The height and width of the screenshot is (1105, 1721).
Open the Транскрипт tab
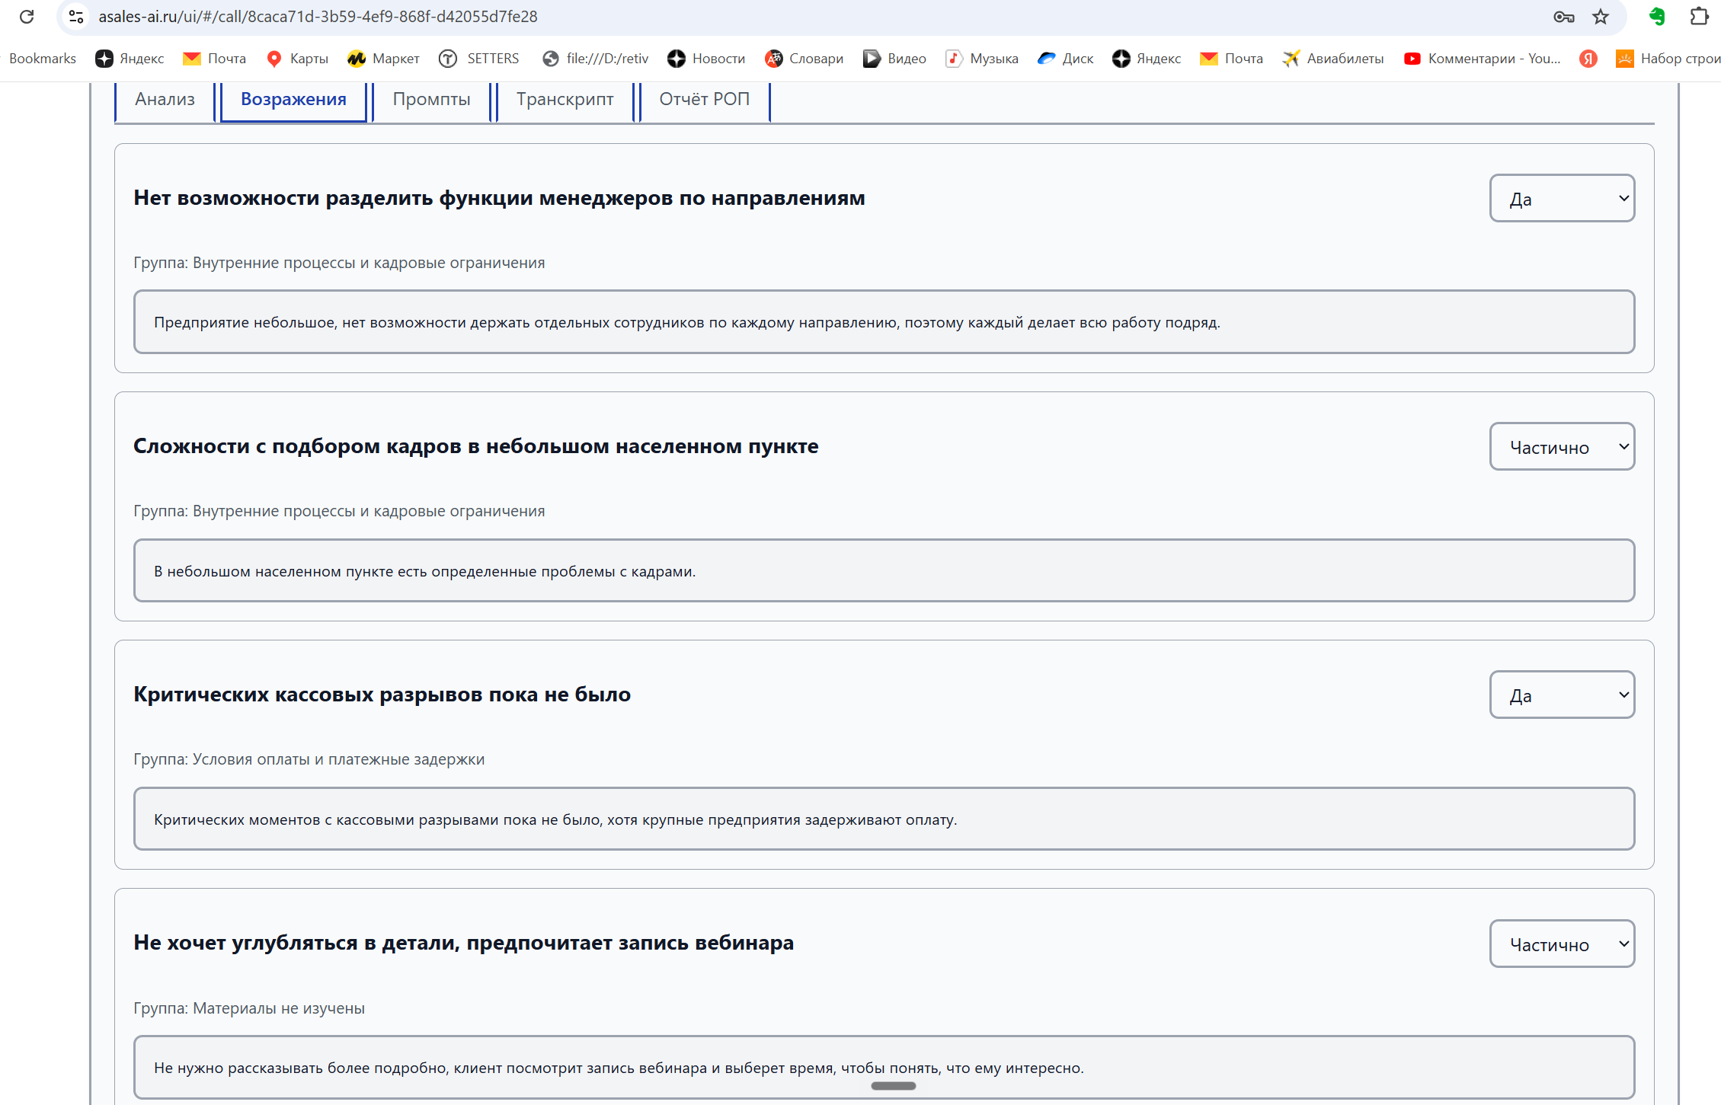[565, 100]
